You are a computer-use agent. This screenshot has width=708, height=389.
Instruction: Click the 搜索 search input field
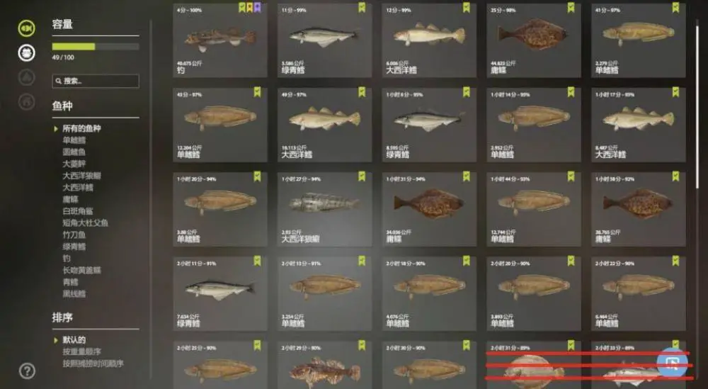(x=96, y=81)
